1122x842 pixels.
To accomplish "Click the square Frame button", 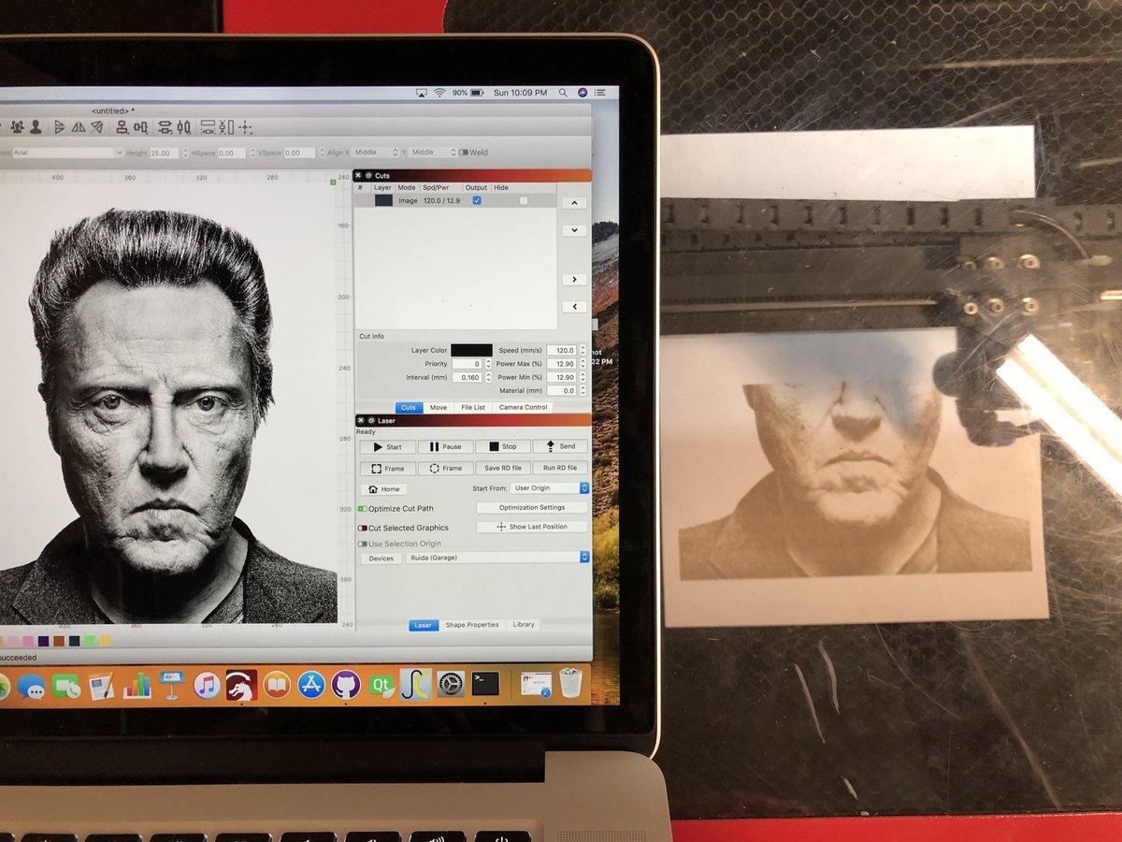I will 387,468.
